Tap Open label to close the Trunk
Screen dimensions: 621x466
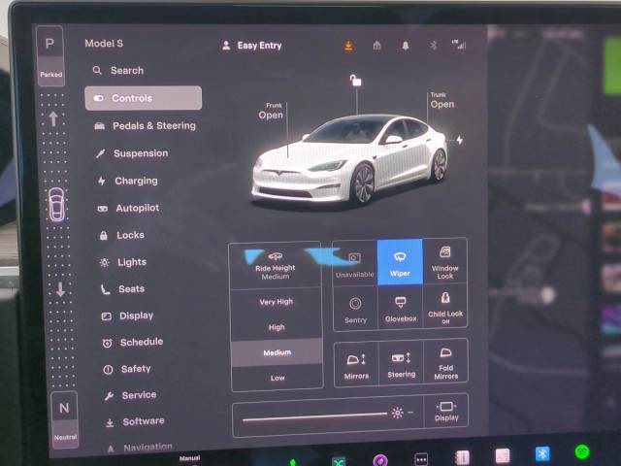[x=441, y=104]
